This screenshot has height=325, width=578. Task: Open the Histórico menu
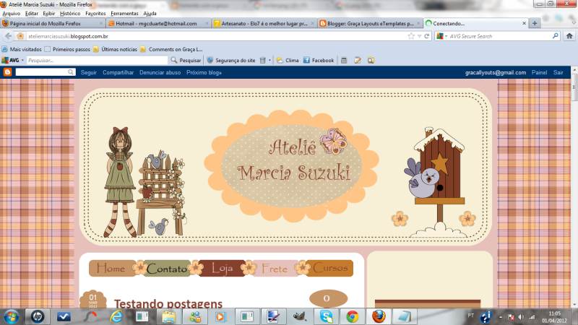pyautogui.click(x=70, y=13)
